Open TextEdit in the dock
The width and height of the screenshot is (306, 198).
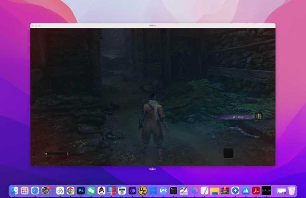204,191
